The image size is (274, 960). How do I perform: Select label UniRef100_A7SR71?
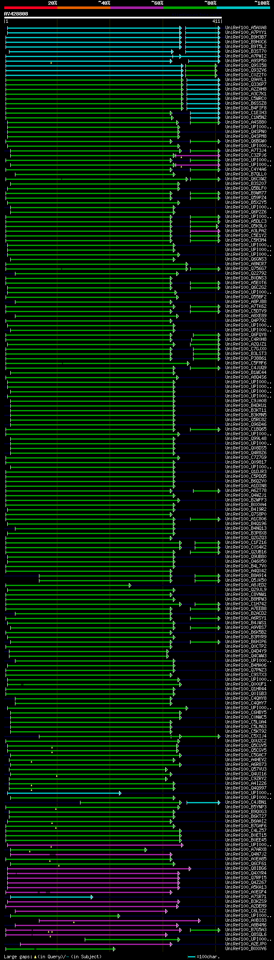(x=246, y=896)
